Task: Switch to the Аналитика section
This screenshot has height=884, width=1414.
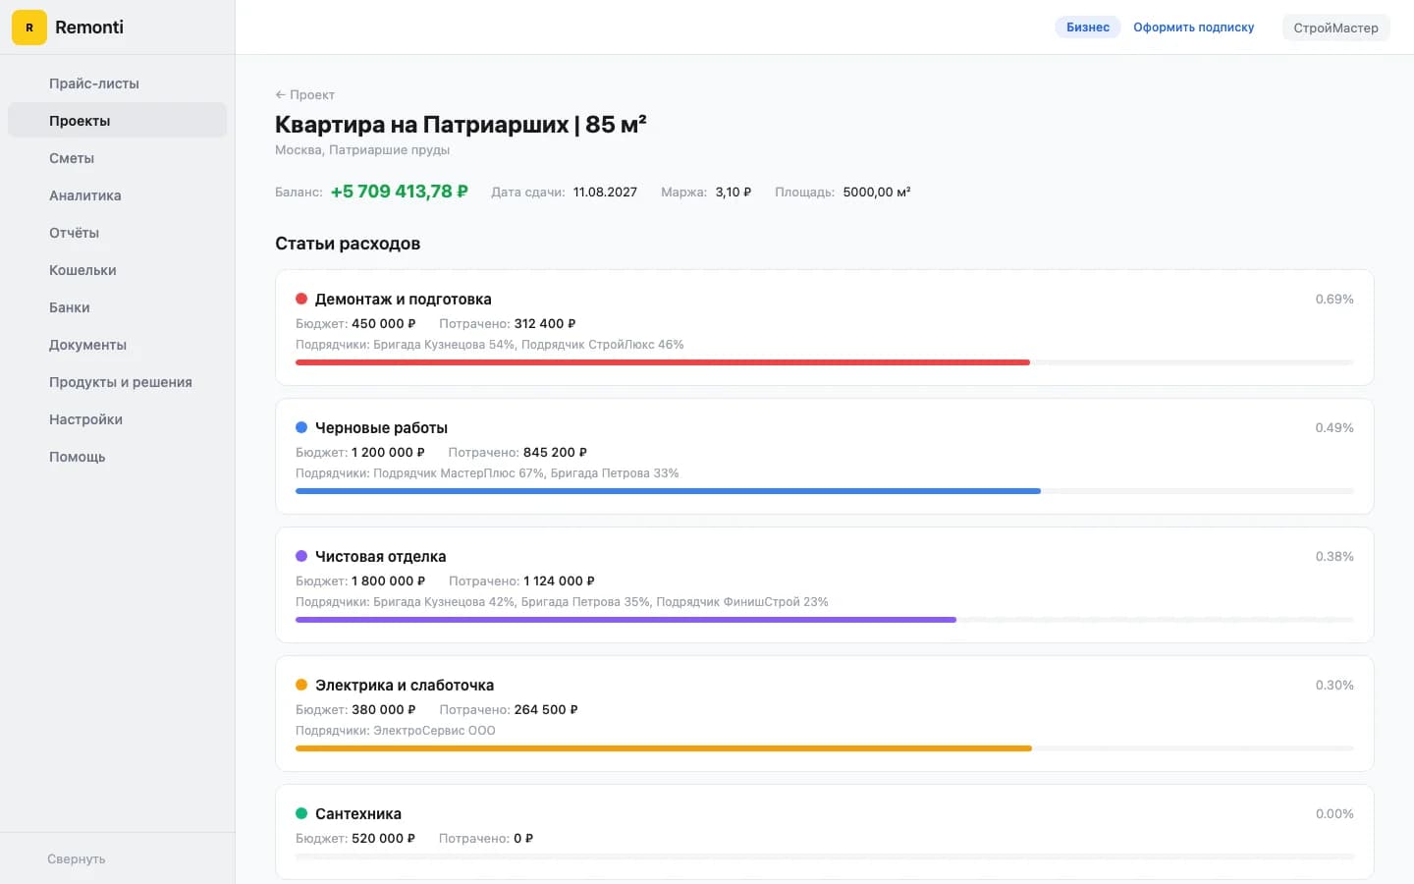Action: click(84, 195)
